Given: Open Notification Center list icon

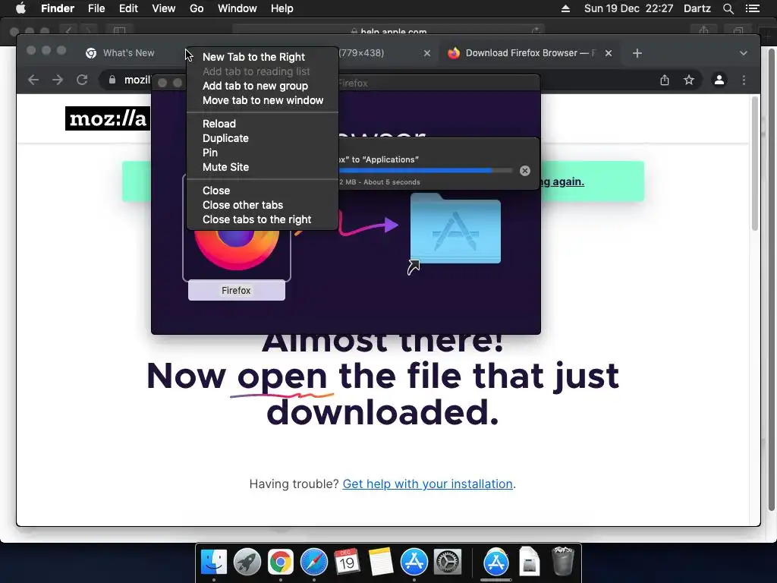Looking at the screenshot, I should 753,8.
